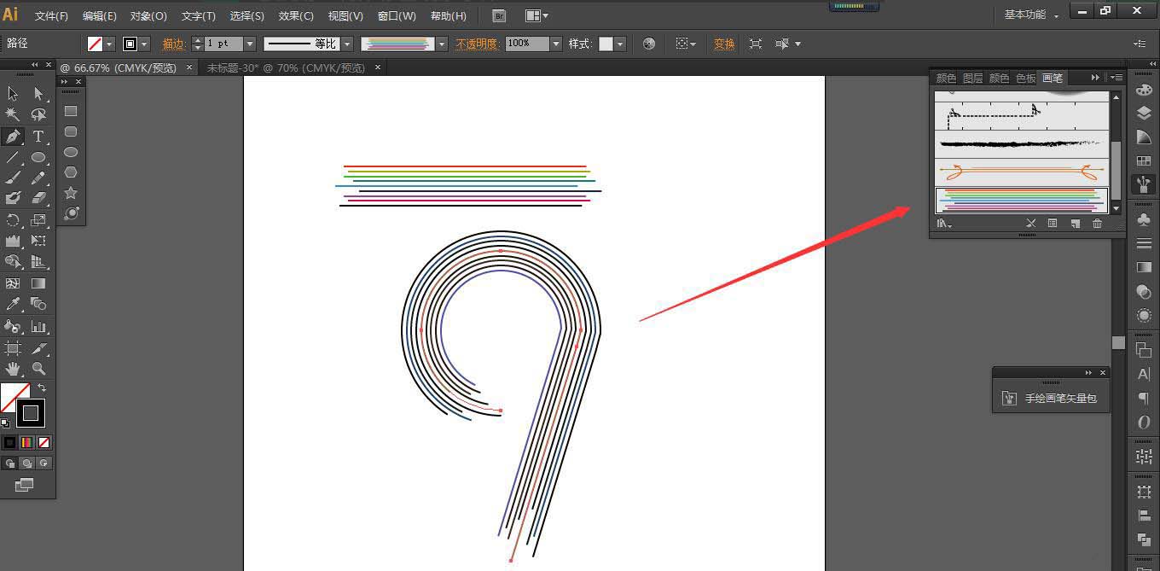This screenshot has height=571, width=1160.
Task: Select the Pencil tool
Action: click(38, 178)
